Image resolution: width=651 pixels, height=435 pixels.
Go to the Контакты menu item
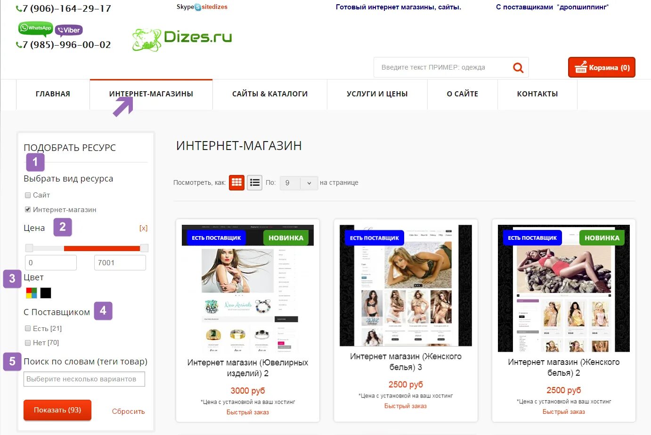pyautogui.click(x=537, y=94)
